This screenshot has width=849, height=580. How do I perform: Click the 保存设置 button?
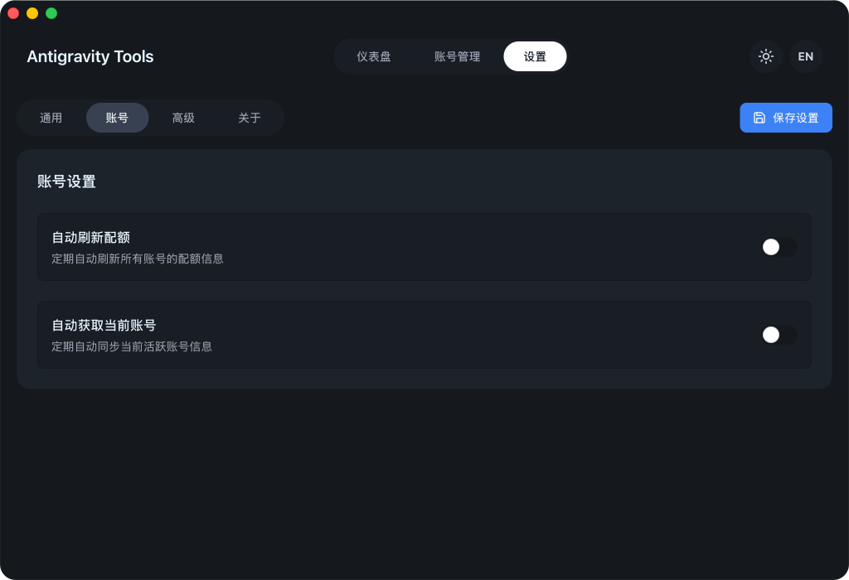[x=786, y=118]
